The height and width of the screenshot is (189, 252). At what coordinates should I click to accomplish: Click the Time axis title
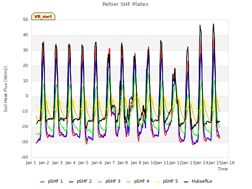(x=223, y=169)
